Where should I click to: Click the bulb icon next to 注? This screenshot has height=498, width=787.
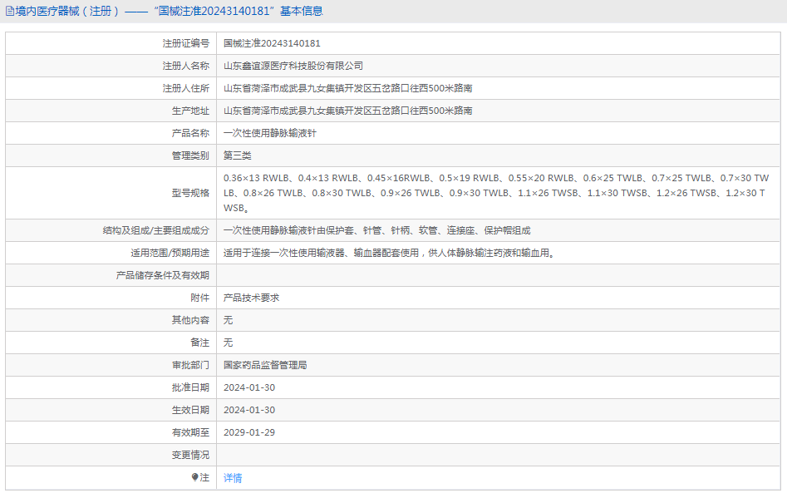click(194, 477)
